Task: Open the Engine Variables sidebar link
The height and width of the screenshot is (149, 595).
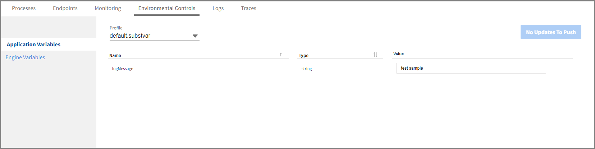Action: 25,57
